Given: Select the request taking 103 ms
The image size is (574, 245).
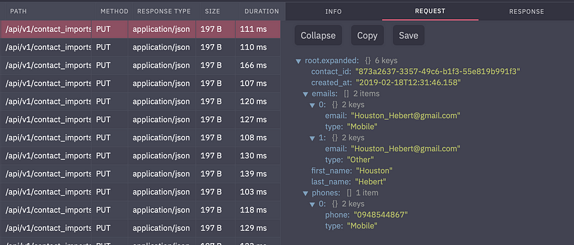Looking at the screenshot, I should [x=140, y=192].
